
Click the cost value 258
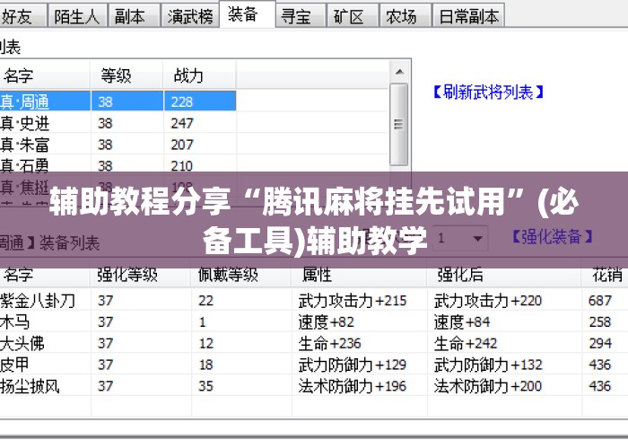coord(600,321)
